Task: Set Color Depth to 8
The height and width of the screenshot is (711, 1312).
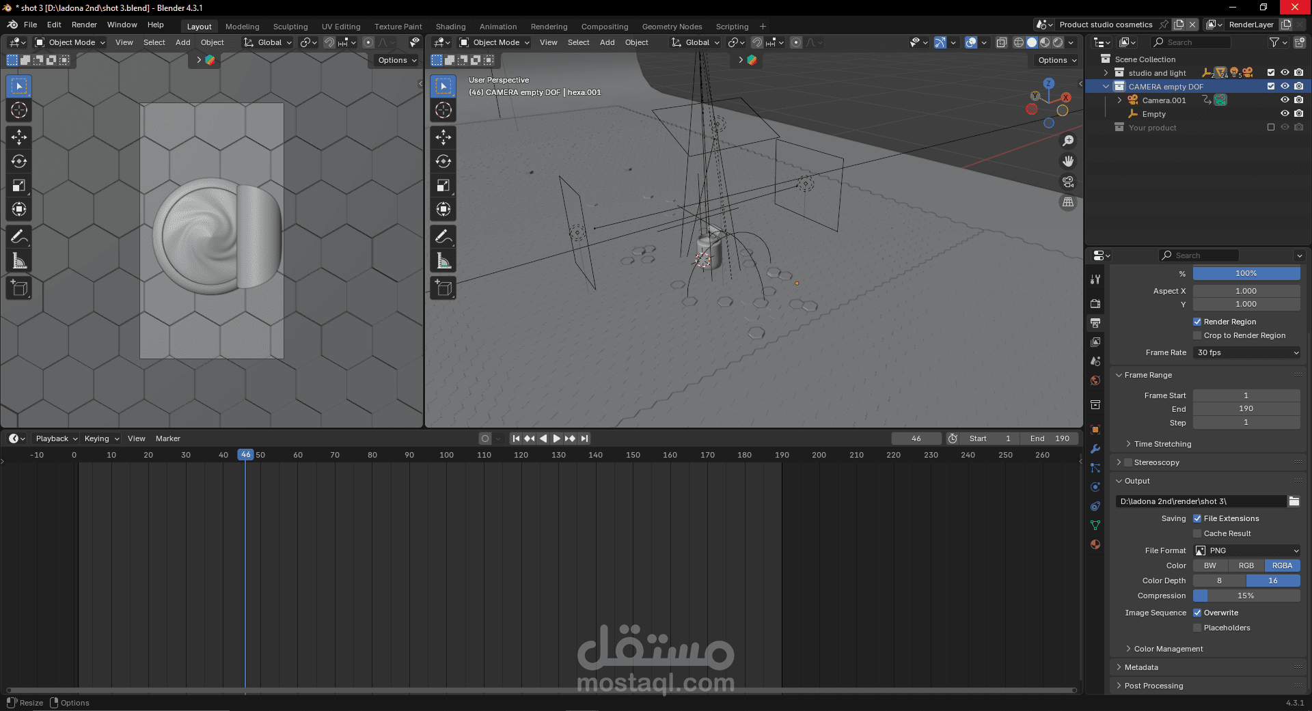Action: click(1220, 581)
